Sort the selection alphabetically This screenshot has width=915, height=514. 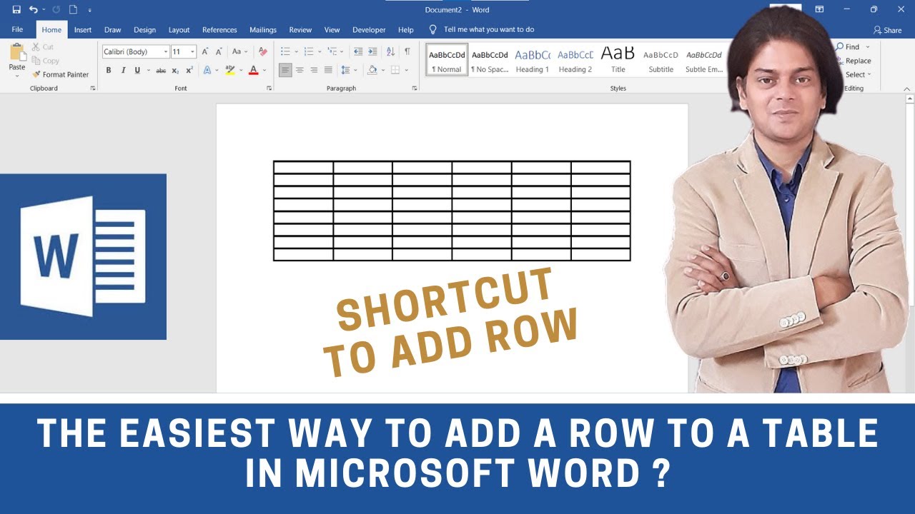[390, 51]
